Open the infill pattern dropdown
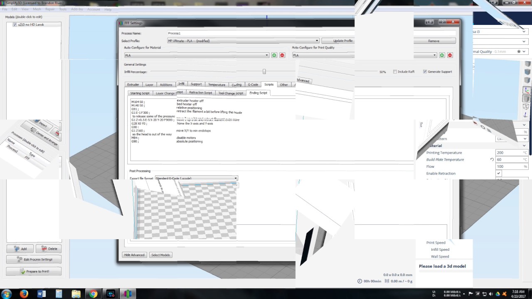This screenshot has height=299, width=532. [x=512, y=139]
